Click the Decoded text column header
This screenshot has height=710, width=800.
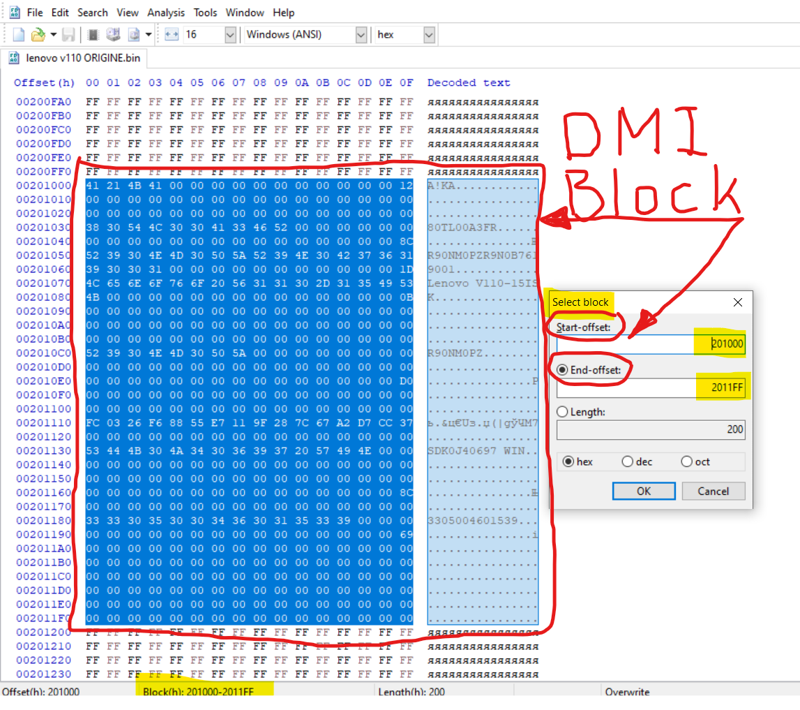tap(469, 83)
